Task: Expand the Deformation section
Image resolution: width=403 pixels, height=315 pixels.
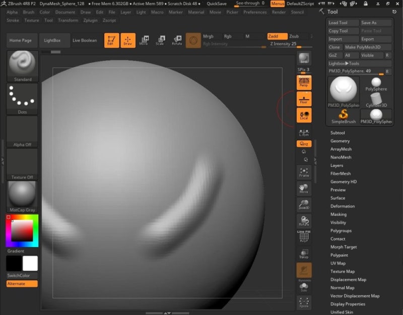Action: [x=343, y=206]
